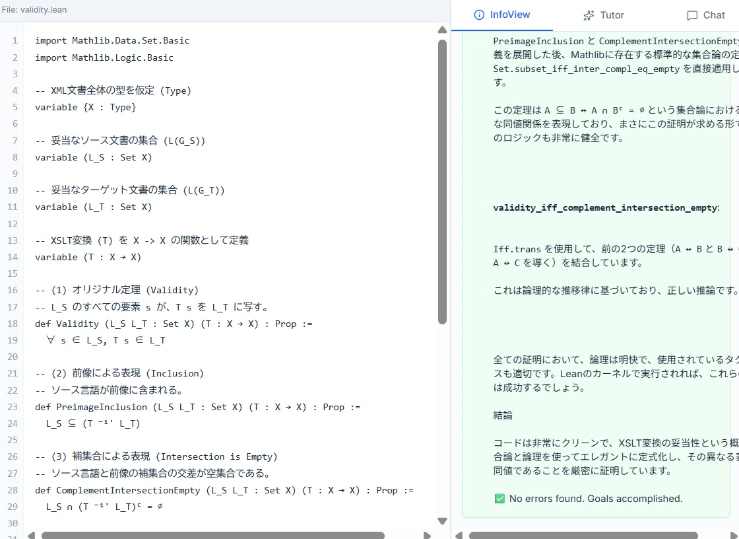This screenshot has height=539, width=739.
Task: Click the editor horizontal scrollbar thumb
Action: tap(212, 535)
